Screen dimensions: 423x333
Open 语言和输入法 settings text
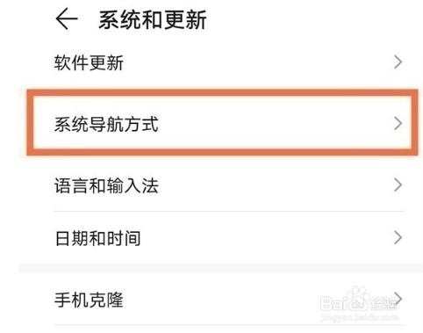click(x=106, y=185)
